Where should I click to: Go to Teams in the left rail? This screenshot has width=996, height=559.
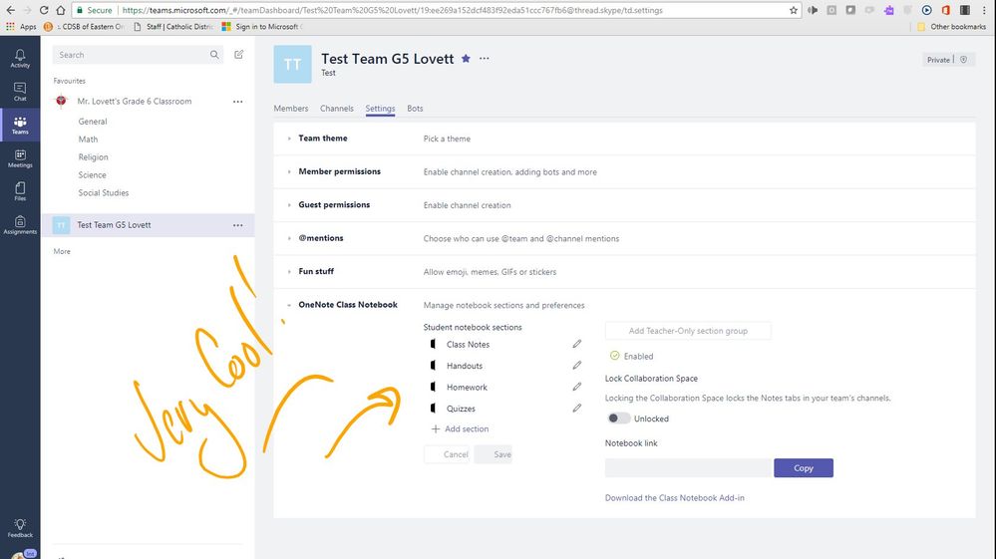point(20,125)
